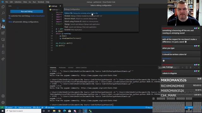202x113 pixels.
Task: Switch to the OUTPUT panel tab
Action: (71, 68)
